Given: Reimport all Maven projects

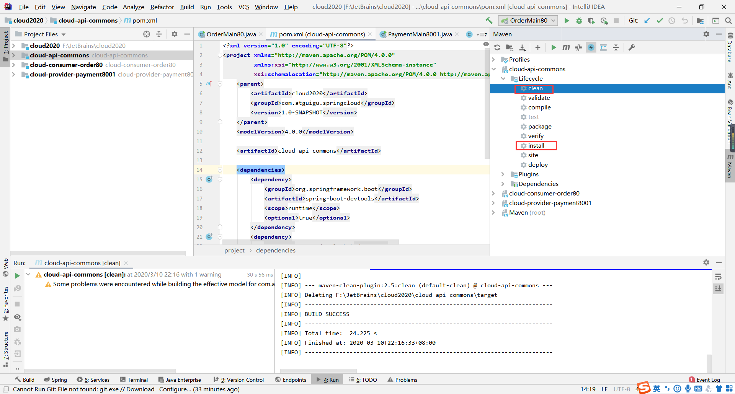Looking at the screenshot, I should coord(497,47).
